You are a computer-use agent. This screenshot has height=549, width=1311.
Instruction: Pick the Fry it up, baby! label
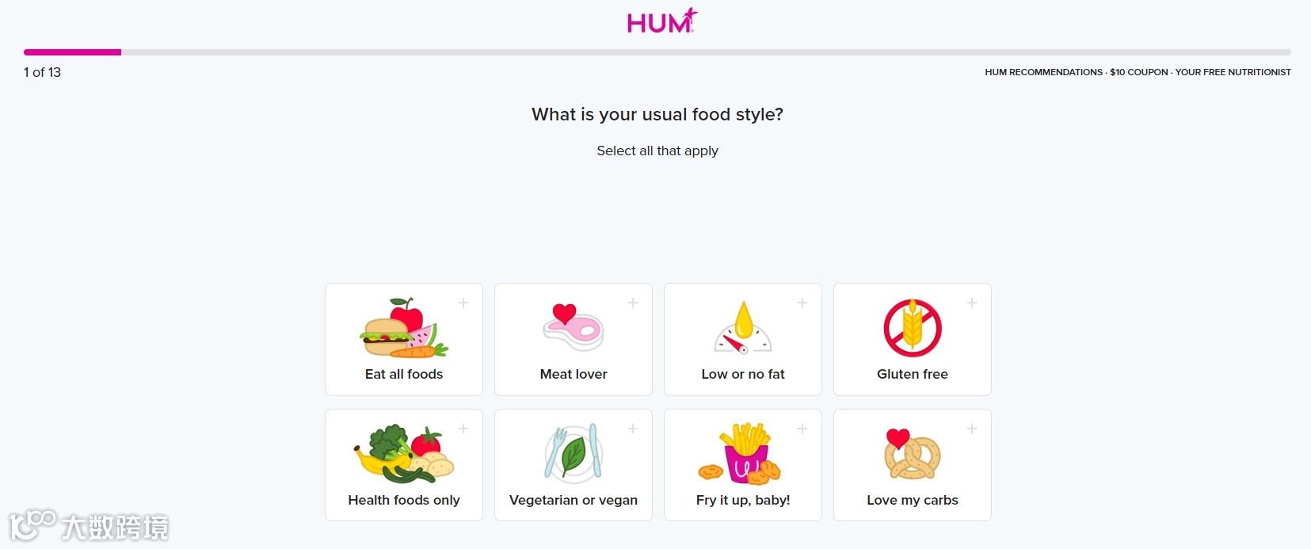[743, 500]
